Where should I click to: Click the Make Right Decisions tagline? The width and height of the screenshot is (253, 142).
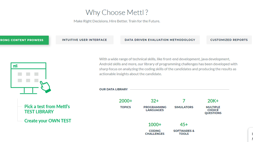click(x=117, y=21)
